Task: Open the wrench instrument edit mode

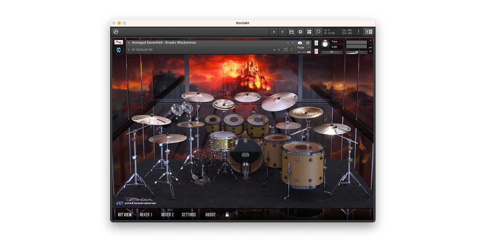Action: tap(119, 42)
